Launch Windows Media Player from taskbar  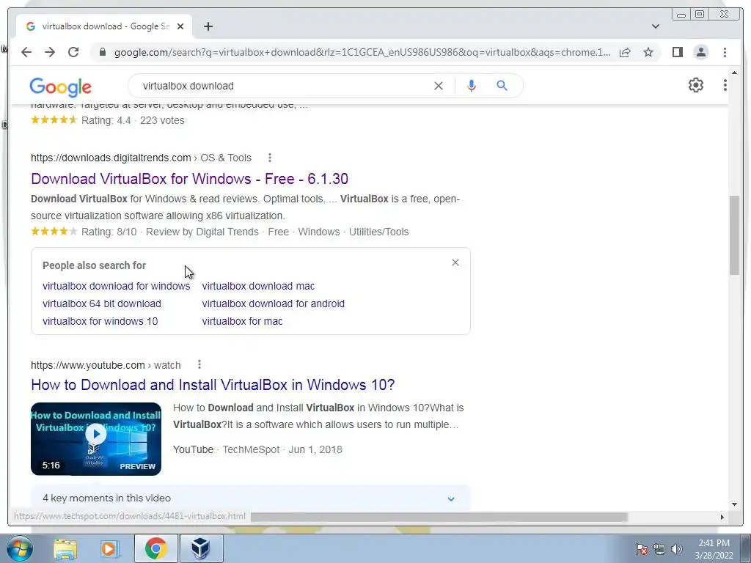110,548
